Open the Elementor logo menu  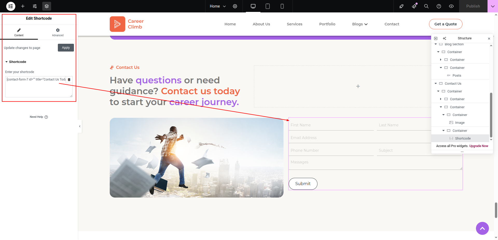[x=11, y=6]
